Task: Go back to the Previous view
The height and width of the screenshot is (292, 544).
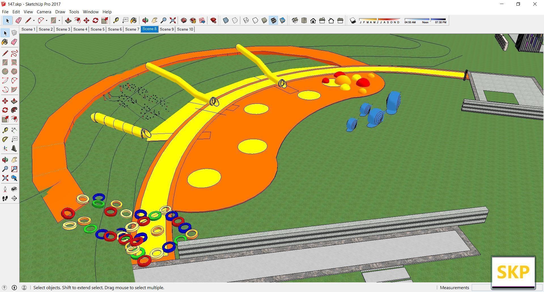Action: [14, 178]
